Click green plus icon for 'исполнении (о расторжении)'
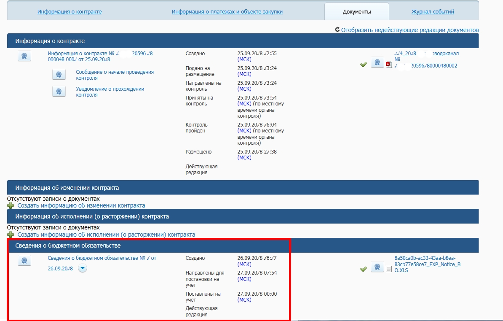 [11, 235]
